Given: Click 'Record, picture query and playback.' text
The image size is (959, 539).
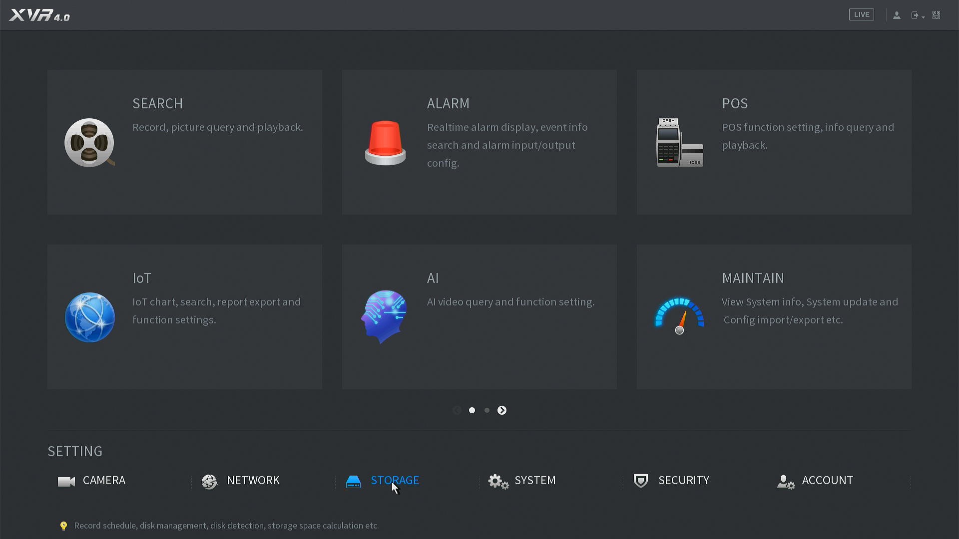Looking at the screenshot, I should click(218, 127).
